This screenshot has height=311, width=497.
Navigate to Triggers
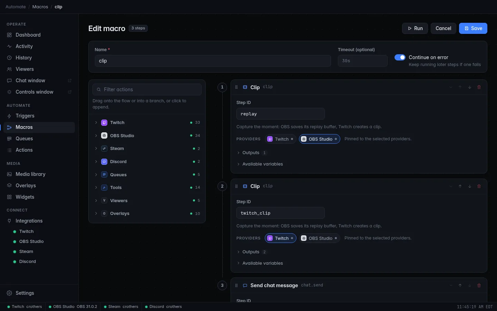[x=39, y=116]
